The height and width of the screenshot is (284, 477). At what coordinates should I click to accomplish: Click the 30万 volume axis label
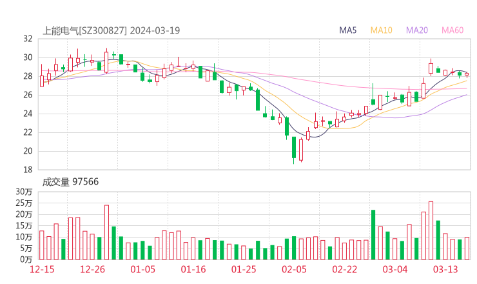(x=24, y=192)
